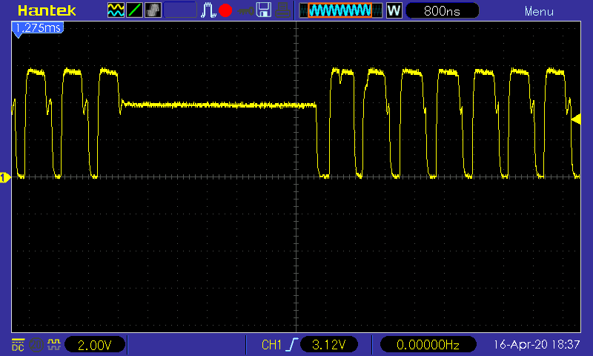This screenshot has width=593, height=356.
Task: Click the key lock icon
Action: click(245, 11)
